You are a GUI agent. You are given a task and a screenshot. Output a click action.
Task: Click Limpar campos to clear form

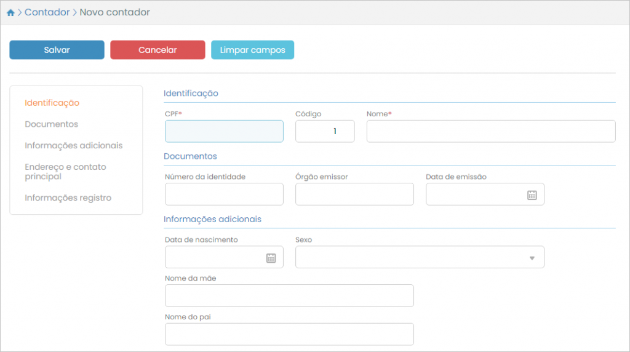(252, 50)
